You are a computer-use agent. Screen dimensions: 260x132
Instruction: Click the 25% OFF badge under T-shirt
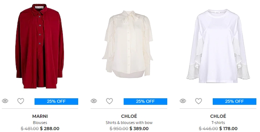235,102
